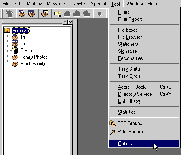Open the Transfer menu

78,4
